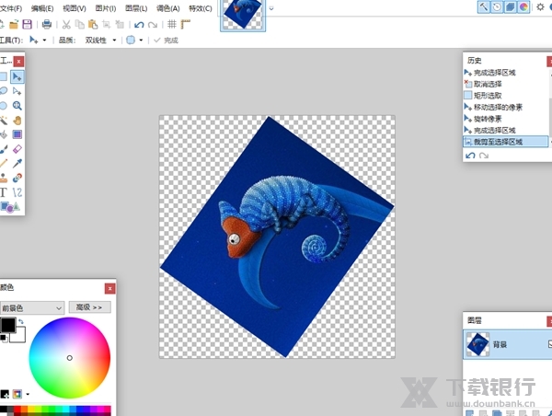552x416 pixels.
Task: Click Undo arrow in main toolbar
Action: (x=139, y=25)
